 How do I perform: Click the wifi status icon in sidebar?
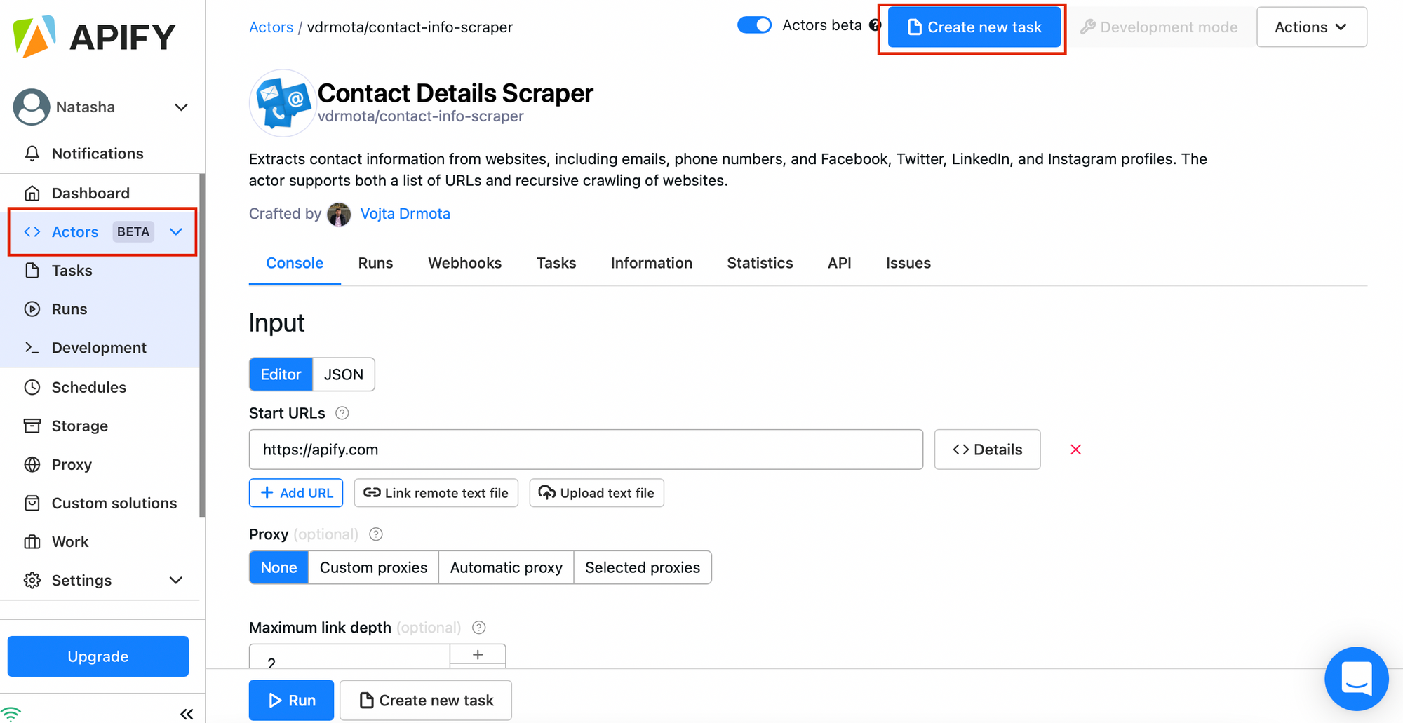11,715
